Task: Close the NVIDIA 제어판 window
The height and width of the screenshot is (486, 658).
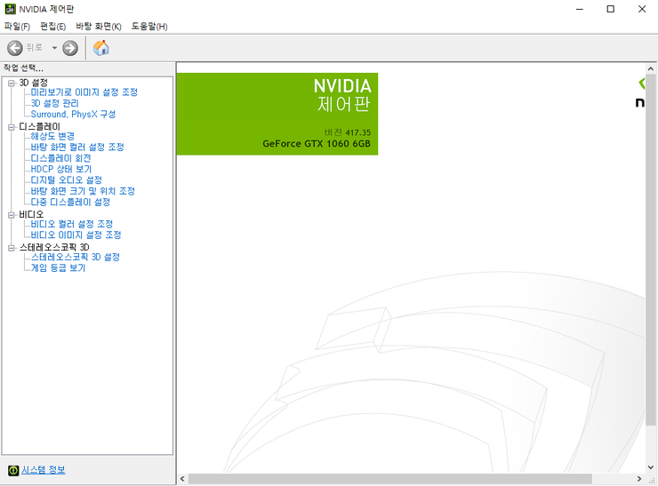Action: click(642, 9)
